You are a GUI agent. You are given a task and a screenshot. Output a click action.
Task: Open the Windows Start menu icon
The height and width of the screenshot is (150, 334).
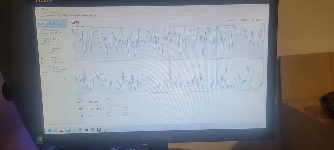pyautogui.click(x=49, y=131)
